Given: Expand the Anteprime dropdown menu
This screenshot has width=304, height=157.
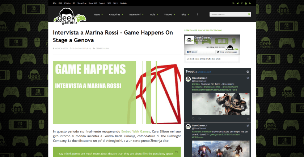Looking at the screenshot, I should tap(116, 15).
